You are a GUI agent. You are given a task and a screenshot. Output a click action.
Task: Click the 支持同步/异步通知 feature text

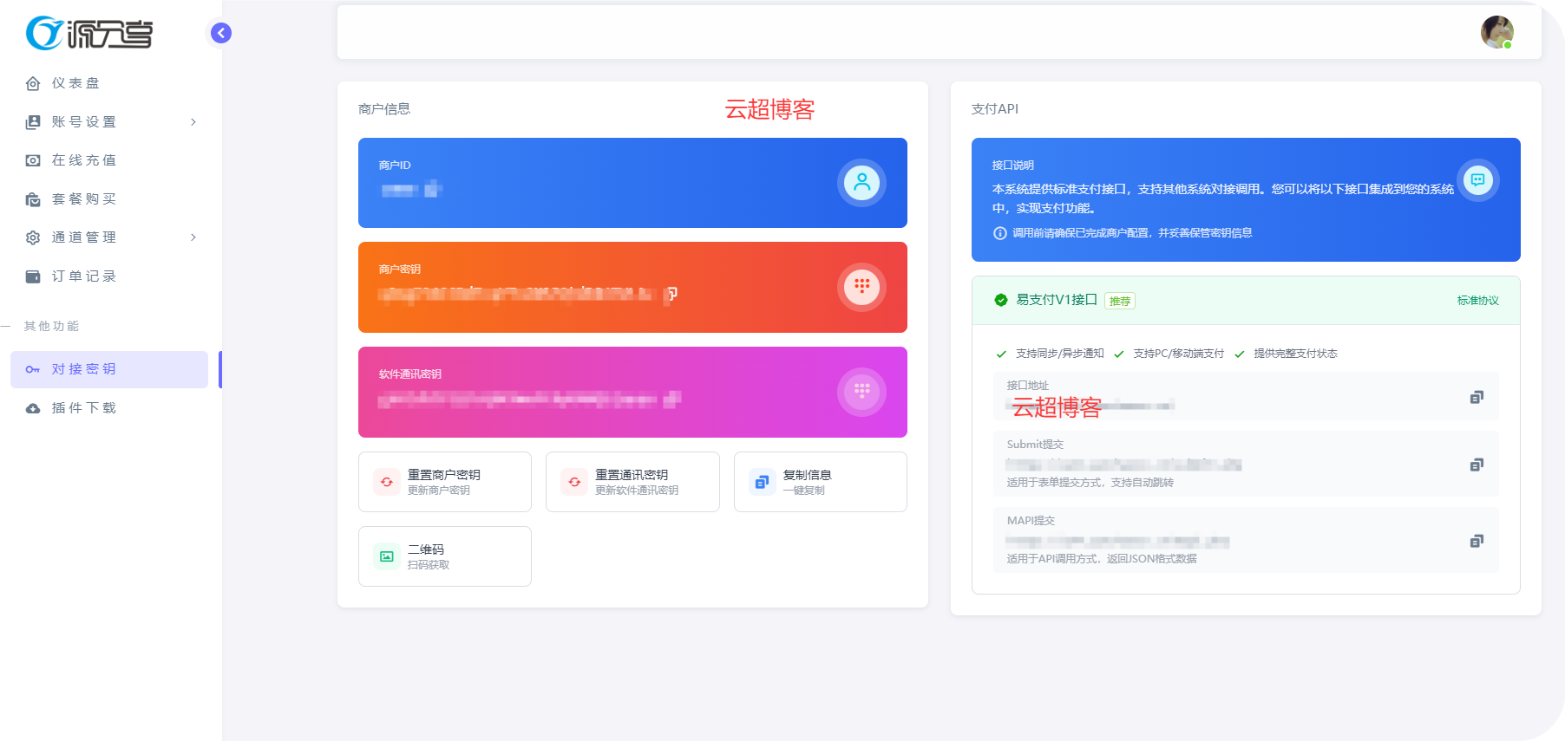[x=1059, y=354]
